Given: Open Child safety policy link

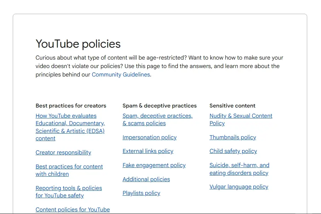Looking at the screenshot, I should pos(233,151).
